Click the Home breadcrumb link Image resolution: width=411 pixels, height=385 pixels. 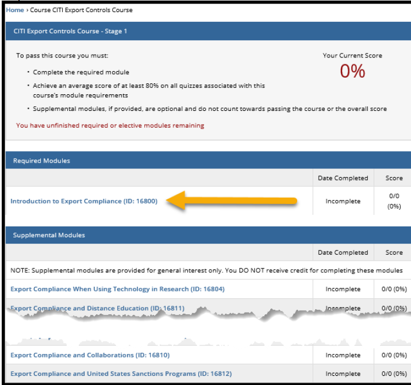(15, 10)
